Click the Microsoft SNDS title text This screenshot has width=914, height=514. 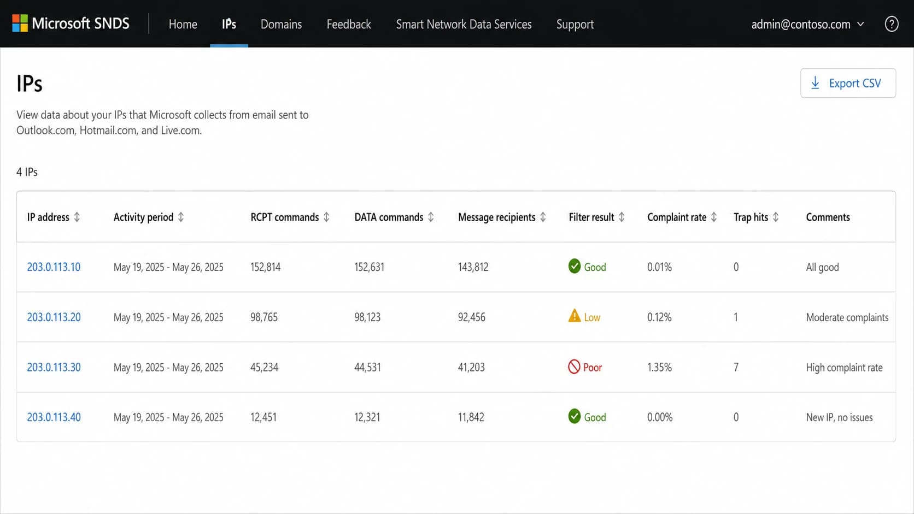click(x=80, y=23)
